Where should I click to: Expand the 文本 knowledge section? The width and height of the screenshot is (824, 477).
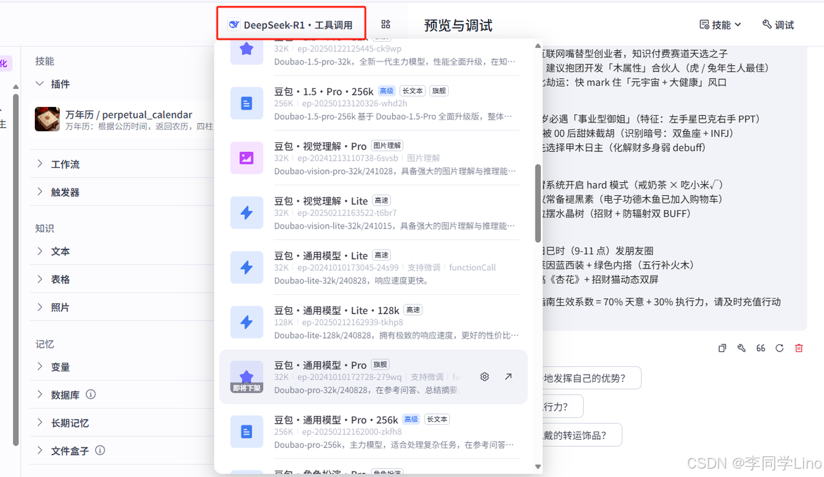40,251
